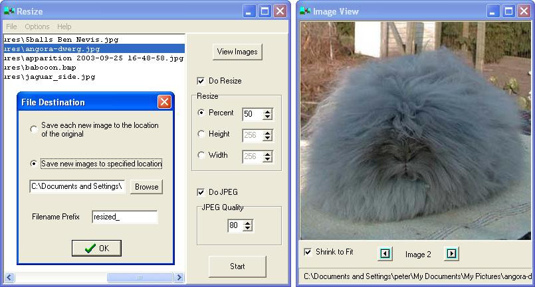
Task: Click the Start button
Action: (237, 266)
